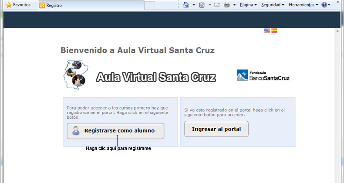Expand the Print dropdown arrow

pyautogui.click(x=234, y=5)
